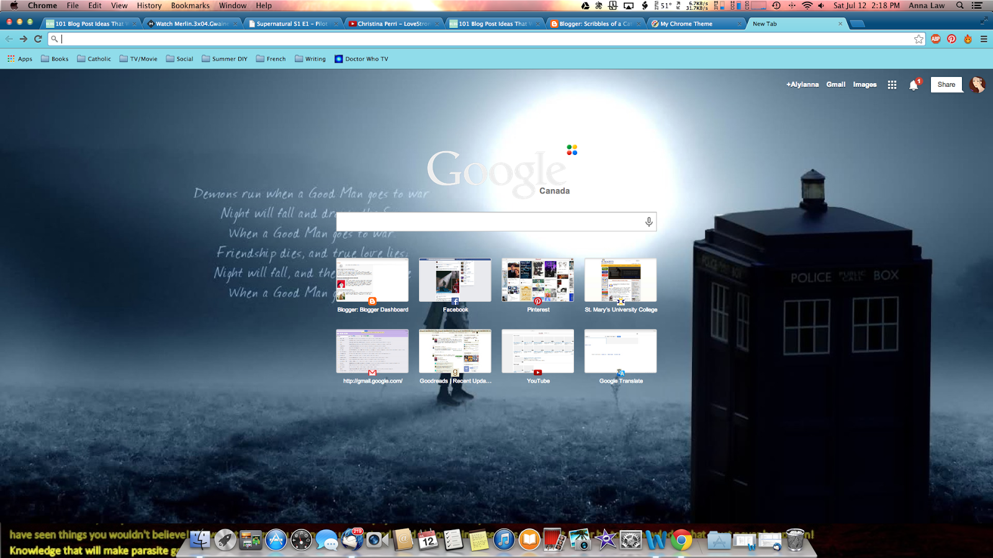
Task: Open the Anna Law user menu
Action: coord(927,6)
